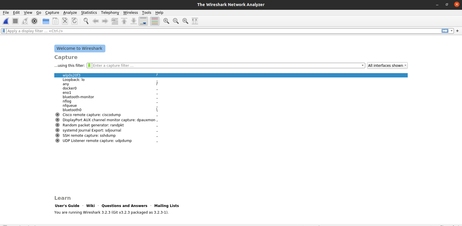This screenshot has width=462, height=226.
Task: Zoom out main window text
Action: tap(176, 21)
